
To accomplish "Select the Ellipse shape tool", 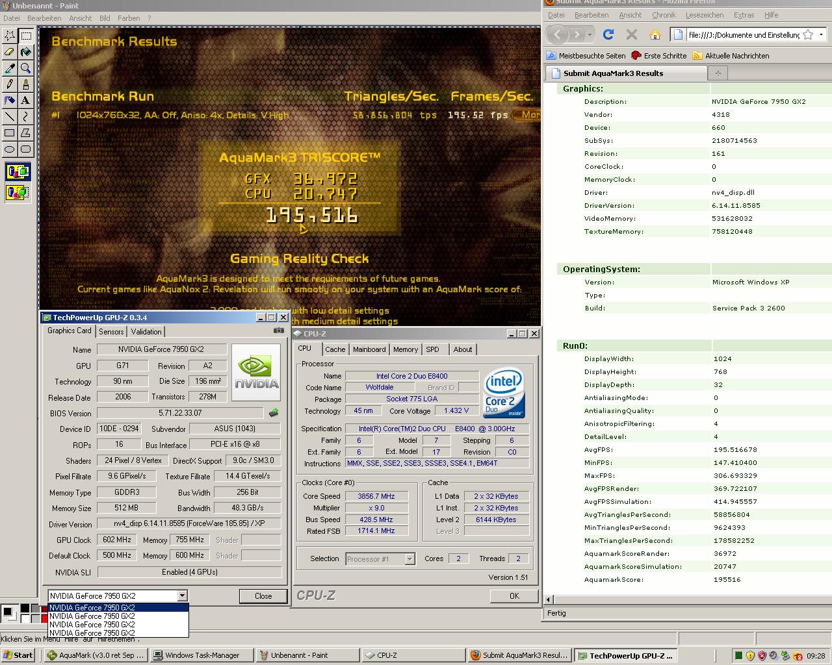I will coord(10,149).
